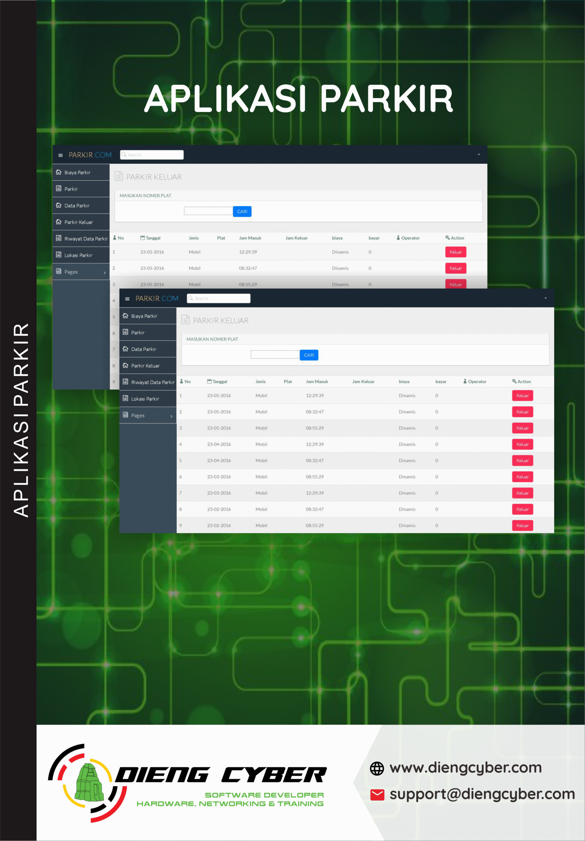
Task: Expand the Pages submenu in back window sidebar
Action: 81,272
